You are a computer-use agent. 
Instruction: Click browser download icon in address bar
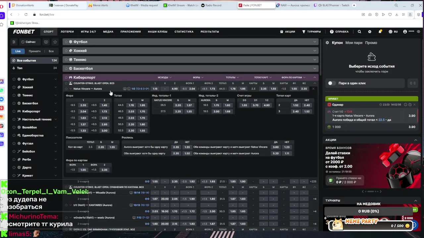click(x=397, y=15)
